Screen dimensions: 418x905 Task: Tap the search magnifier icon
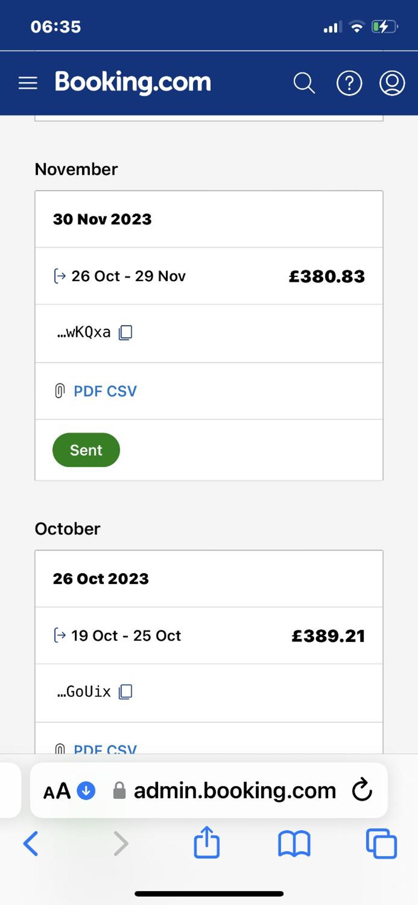304,83
